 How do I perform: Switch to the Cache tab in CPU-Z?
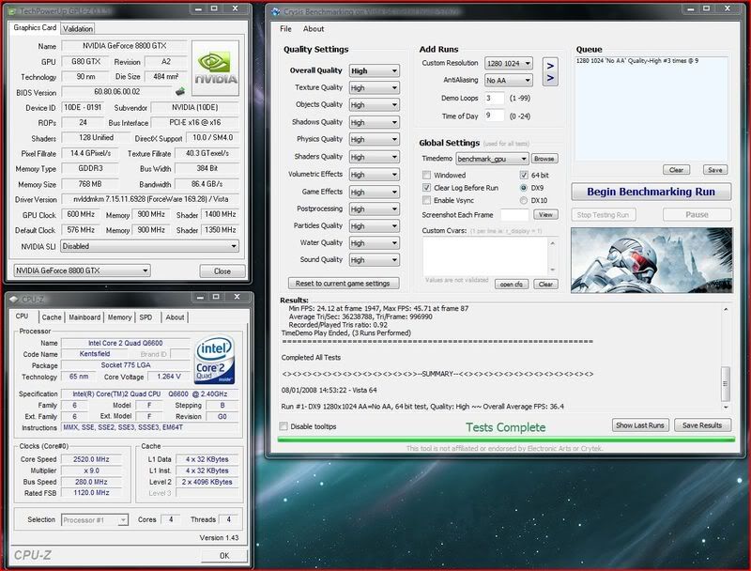[x=52, y=317]
